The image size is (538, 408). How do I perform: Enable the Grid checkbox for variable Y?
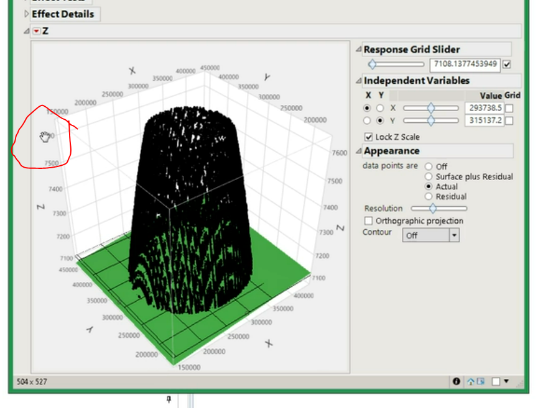(509, 120)
